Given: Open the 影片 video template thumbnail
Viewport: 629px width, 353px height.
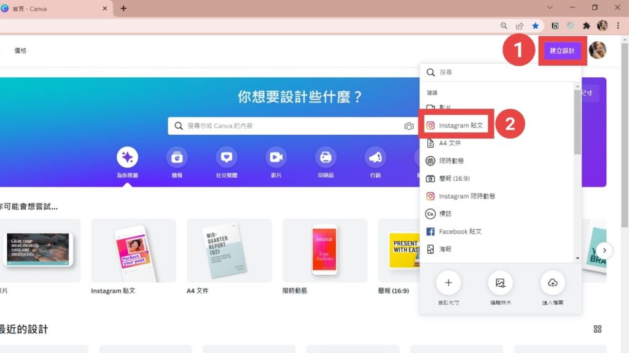Looking at the screenshot, I should coord(40,251).
